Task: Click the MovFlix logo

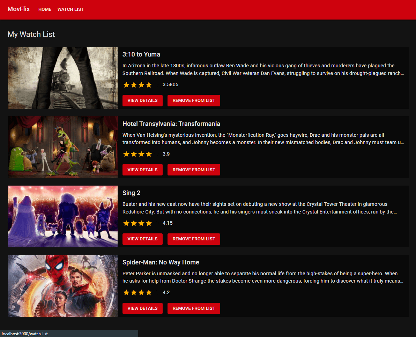Action: coord(18,9)
